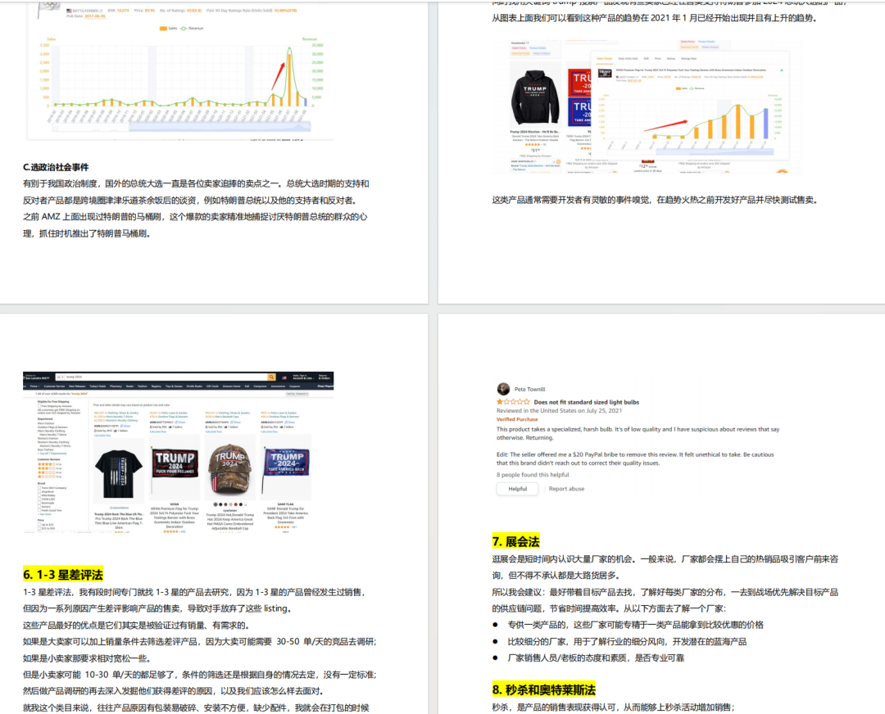
Task: Click the text 8 people found this helpful
Action: click(x=533, y=475)
